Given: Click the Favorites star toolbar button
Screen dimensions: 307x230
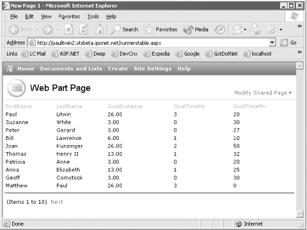Looking at the screenshot, I should point(161,29).
